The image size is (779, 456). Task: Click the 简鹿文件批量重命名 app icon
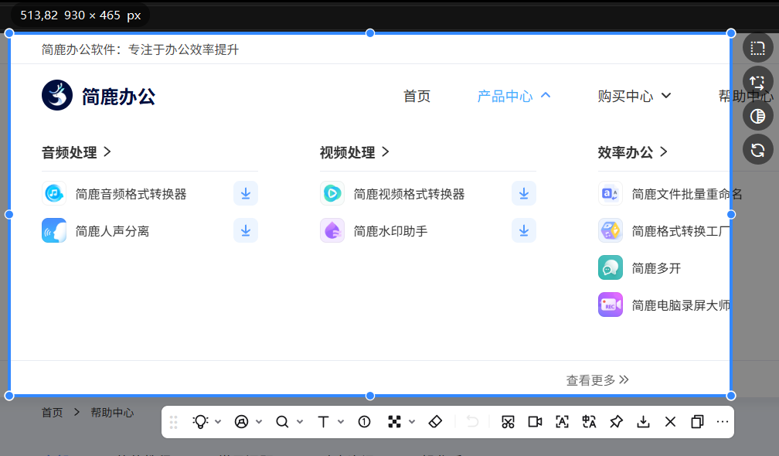(x=611, y=193)
